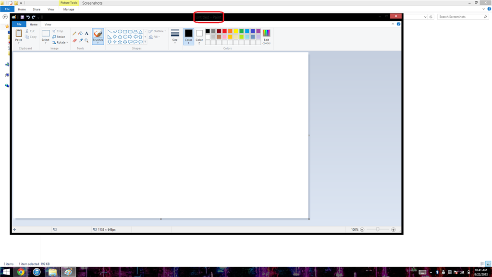
Task: Select the Diamond shape
Action: (115, 37)
